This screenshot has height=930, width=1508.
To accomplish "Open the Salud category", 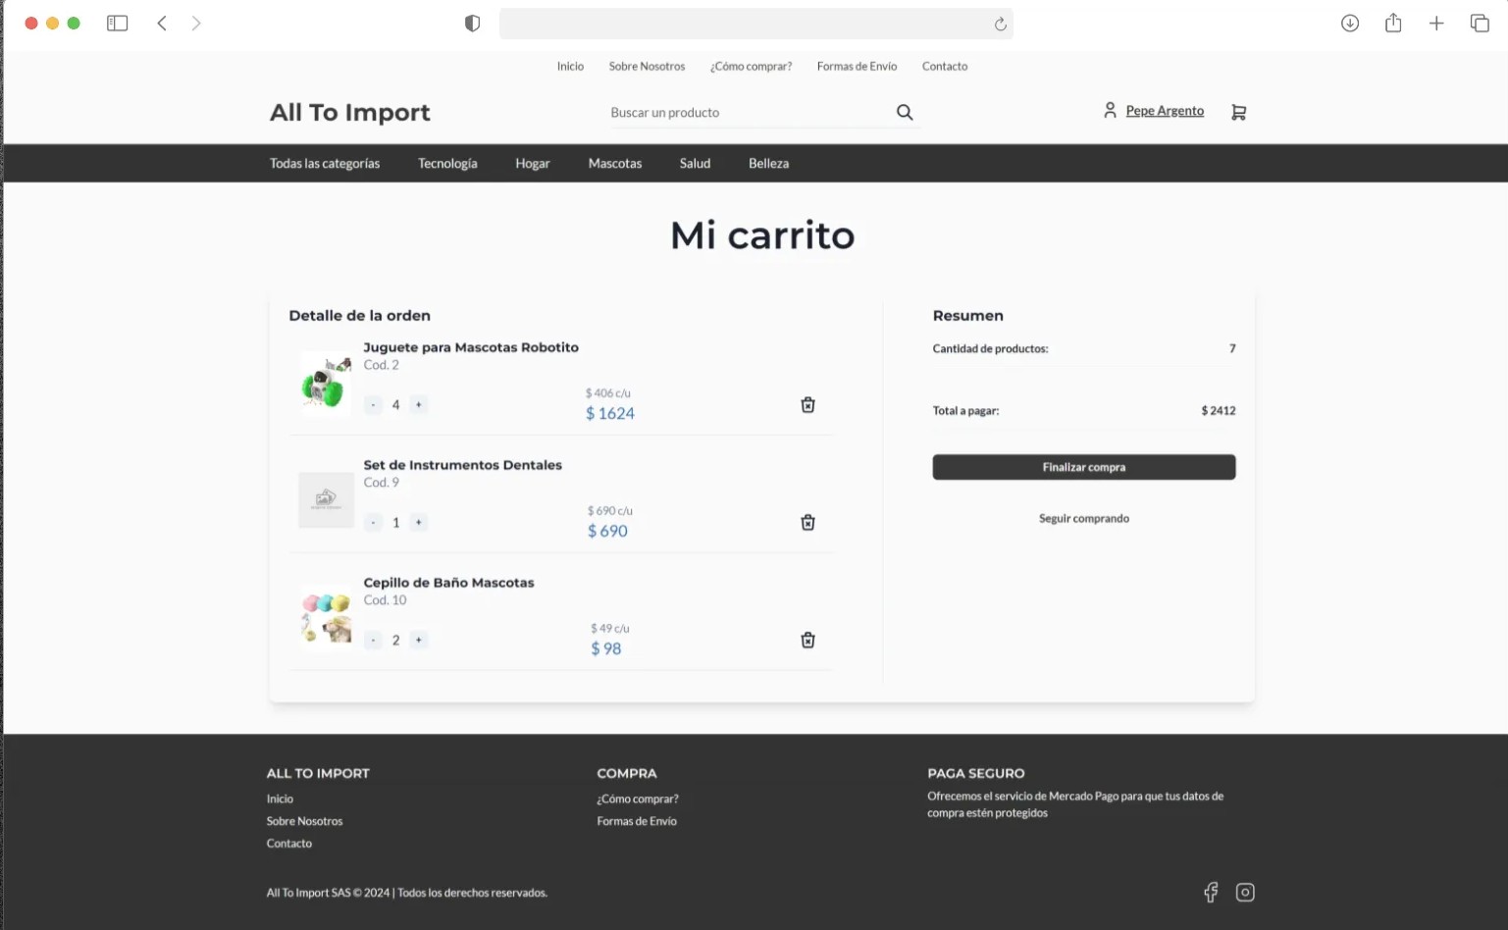I will [695, 164].
